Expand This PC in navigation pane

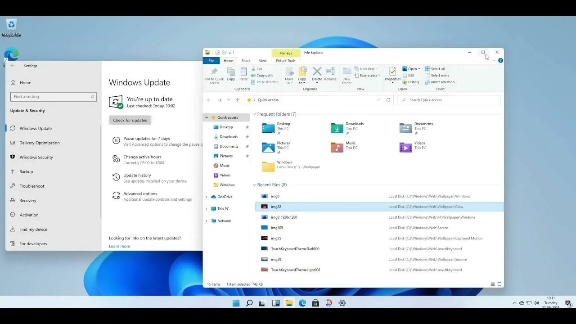207,209
